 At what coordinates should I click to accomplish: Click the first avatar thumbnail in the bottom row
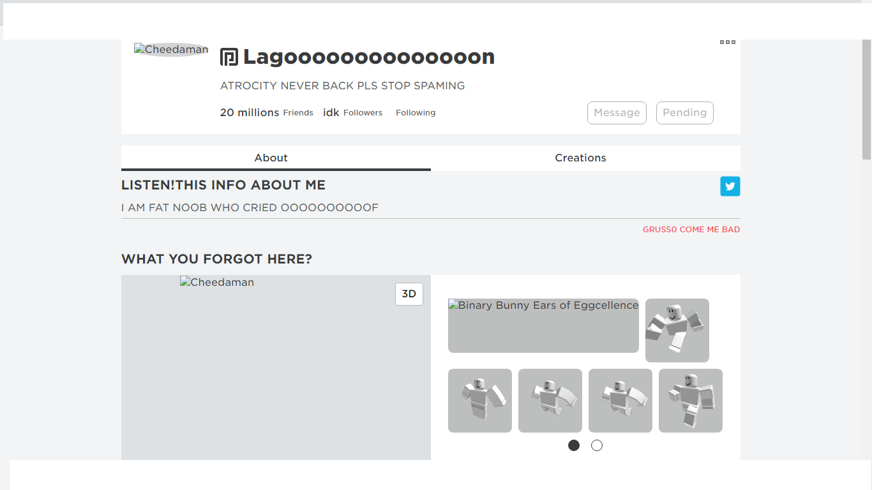tap(480, 401)
